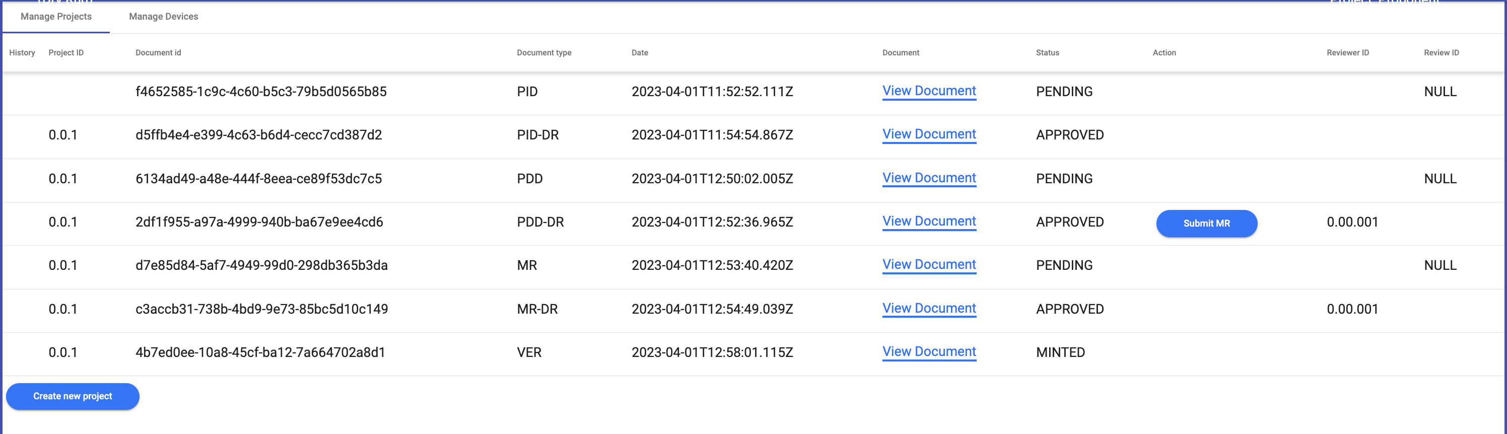Click View Document for the PDD row

tap(928, 178)
